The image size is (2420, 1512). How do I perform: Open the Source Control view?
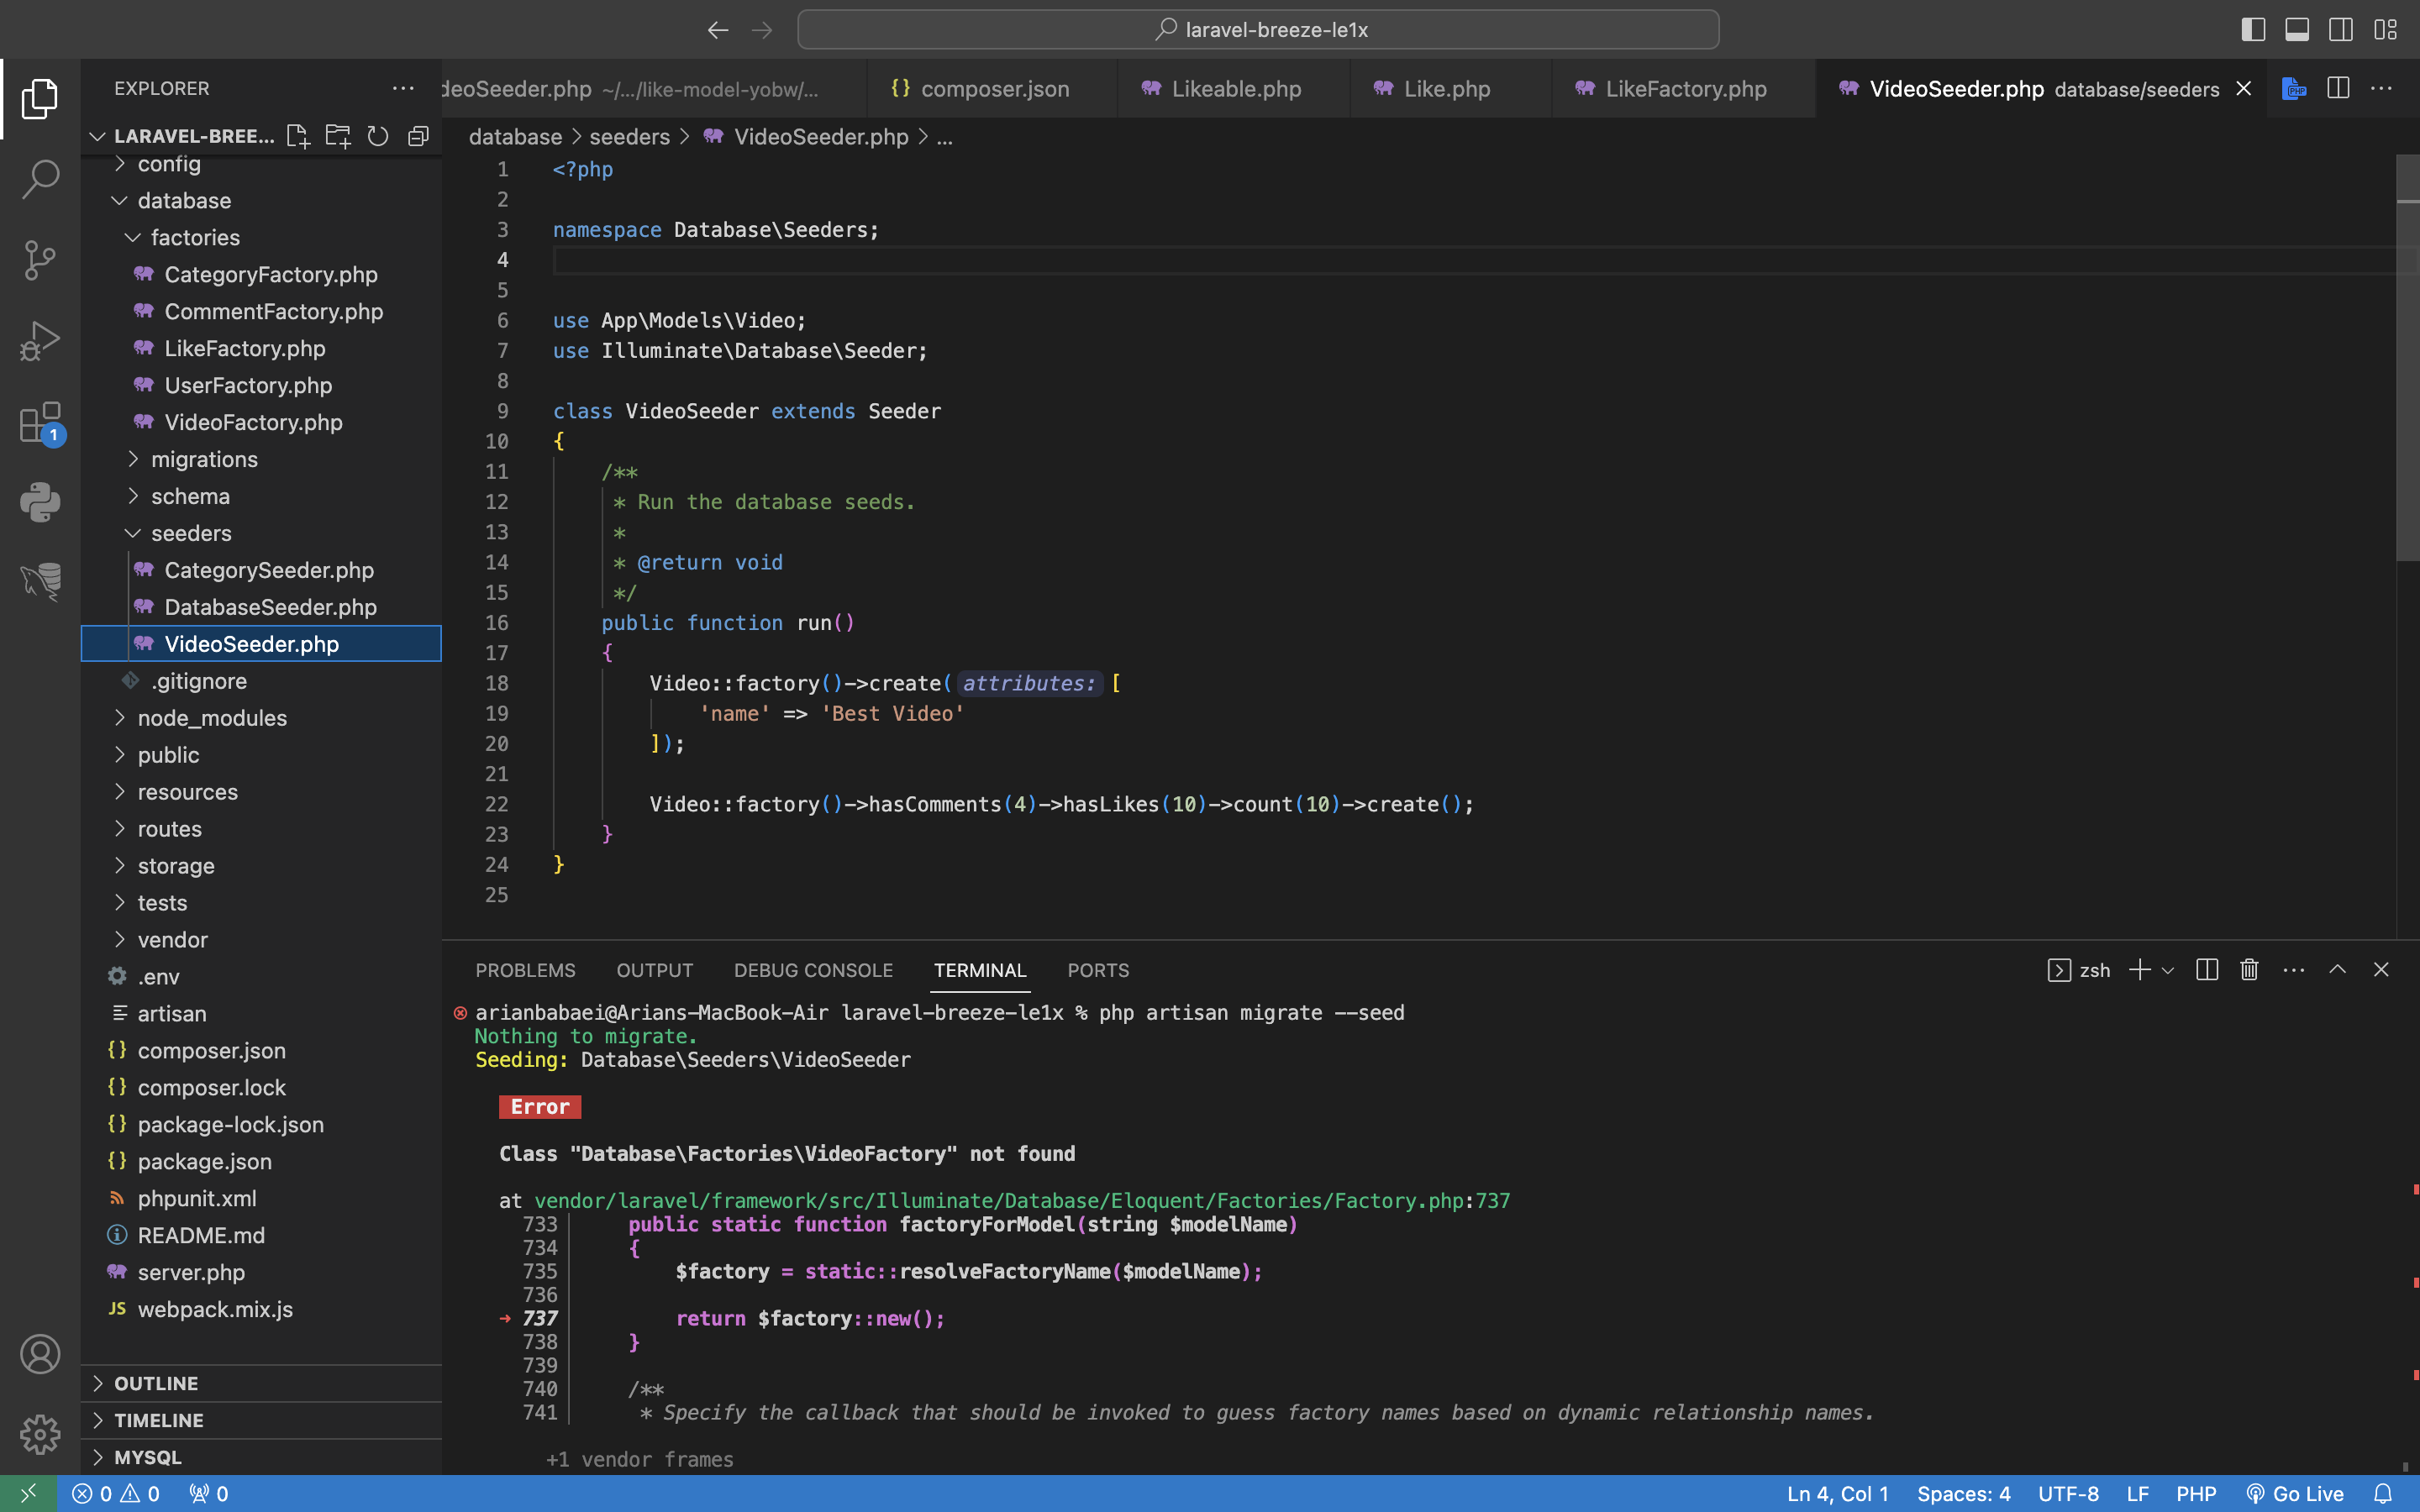pos(40,260)
